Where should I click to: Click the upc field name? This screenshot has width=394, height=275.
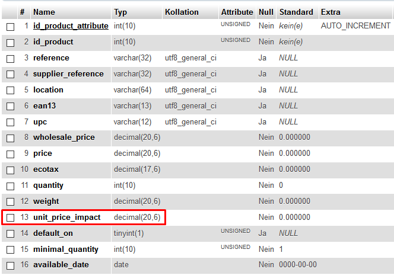(x=40, y=123)
